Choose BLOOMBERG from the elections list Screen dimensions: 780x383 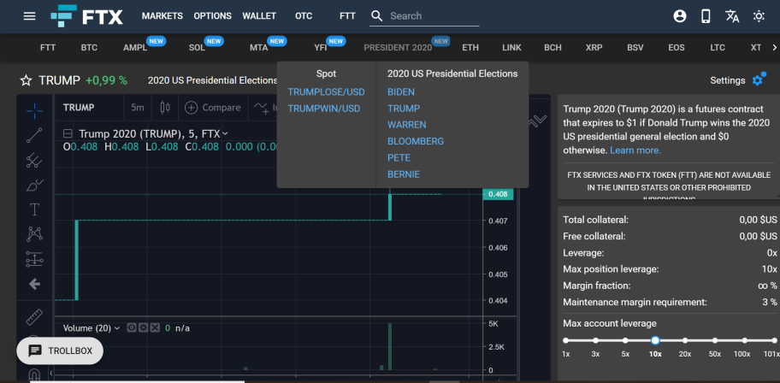click(x=416, y=141)
